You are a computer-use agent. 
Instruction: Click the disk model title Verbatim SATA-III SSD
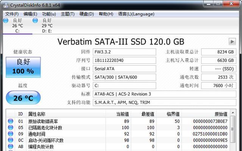(x=121, y=42)
